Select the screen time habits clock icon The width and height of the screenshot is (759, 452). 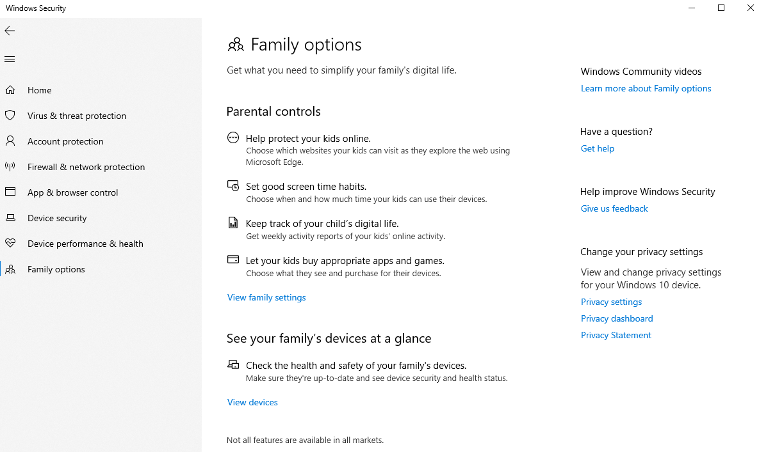click(x=233, y=185)
